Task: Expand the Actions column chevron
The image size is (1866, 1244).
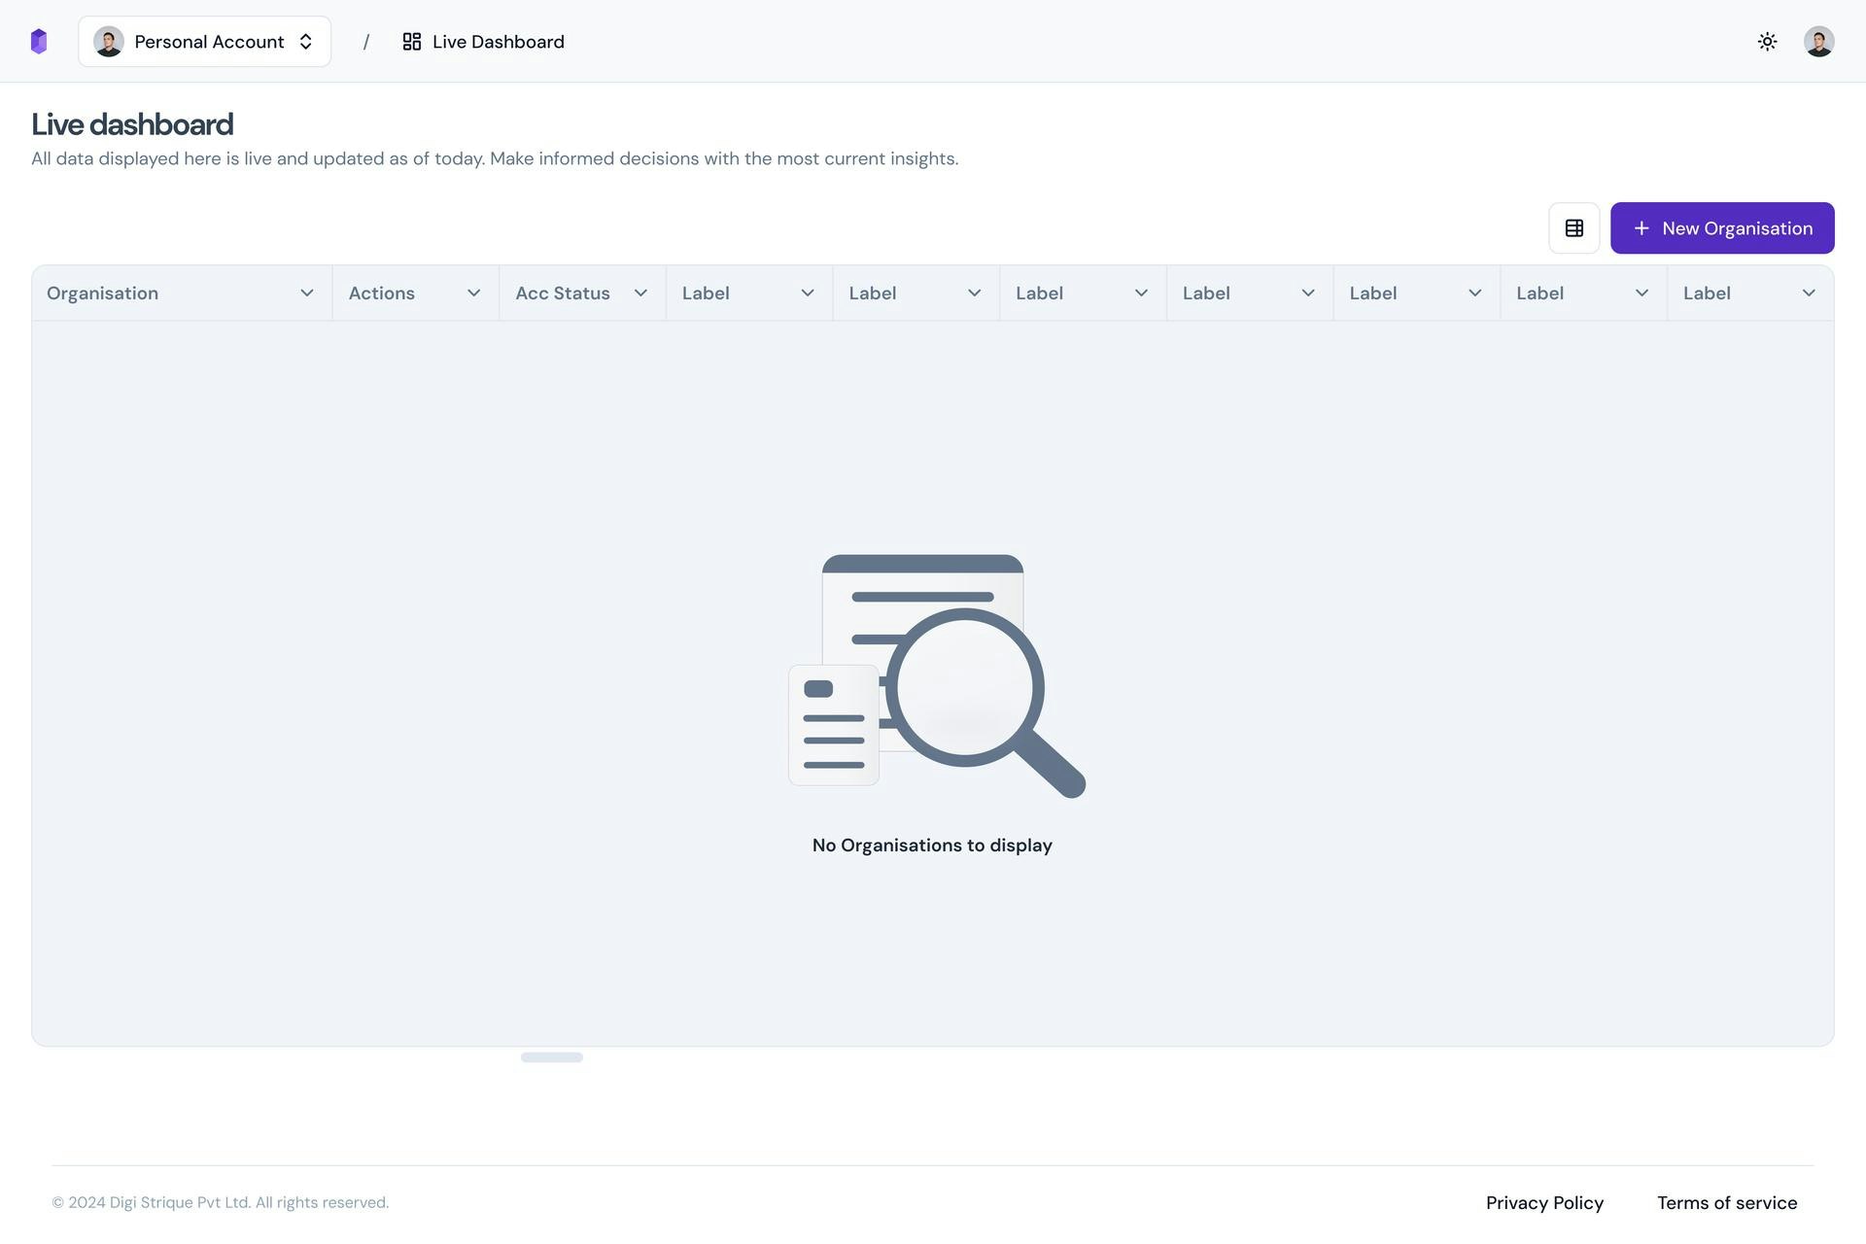Action: (473, 294)
